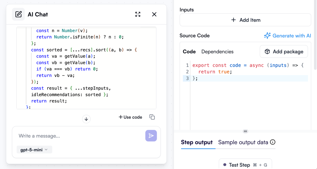The height and width of the screenshot is (169, 317).
Task: Expand AI Chat to fullscreen
Action: pos(138,14)
